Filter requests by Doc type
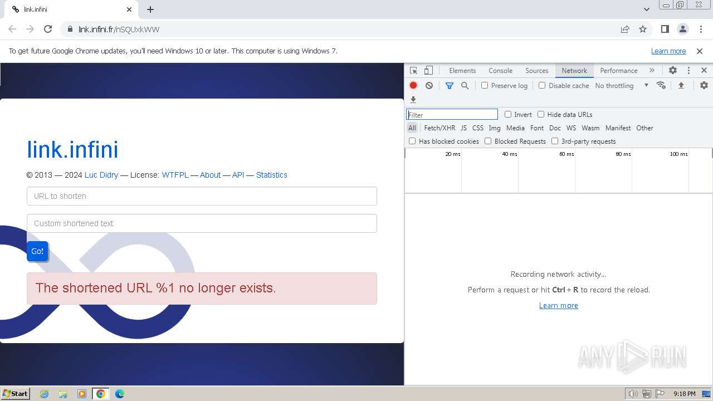 tap(555, 128)
